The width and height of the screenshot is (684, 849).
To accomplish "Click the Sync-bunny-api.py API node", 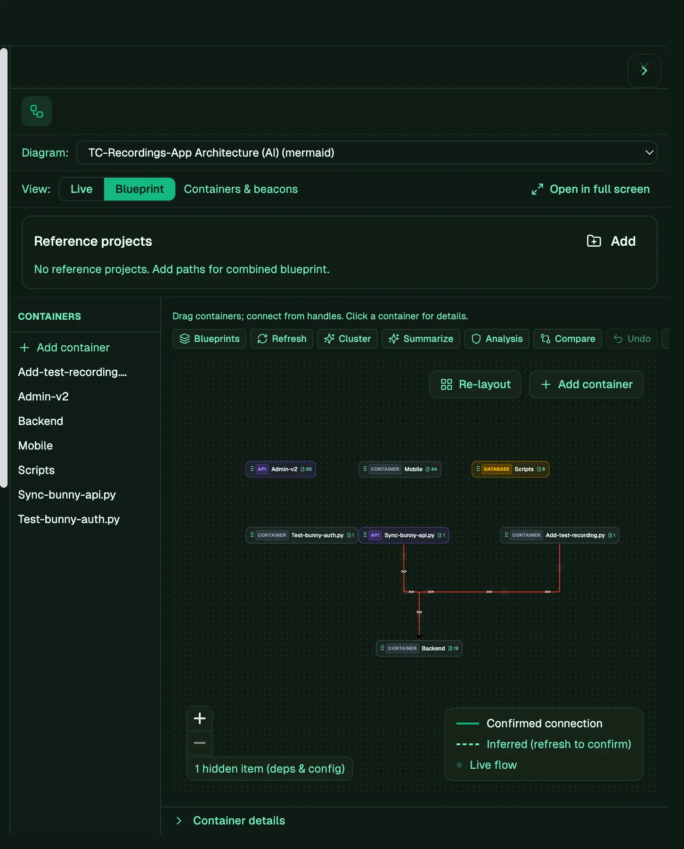I will [404, 535].
